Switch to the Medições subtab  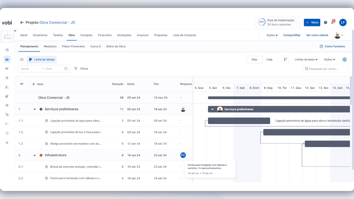(x=50, y=46)
